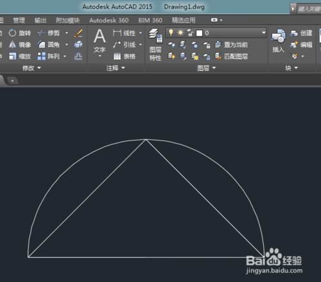
Task: Click the edit attributes icon in Block panel
Action: [x=295, y=56]
